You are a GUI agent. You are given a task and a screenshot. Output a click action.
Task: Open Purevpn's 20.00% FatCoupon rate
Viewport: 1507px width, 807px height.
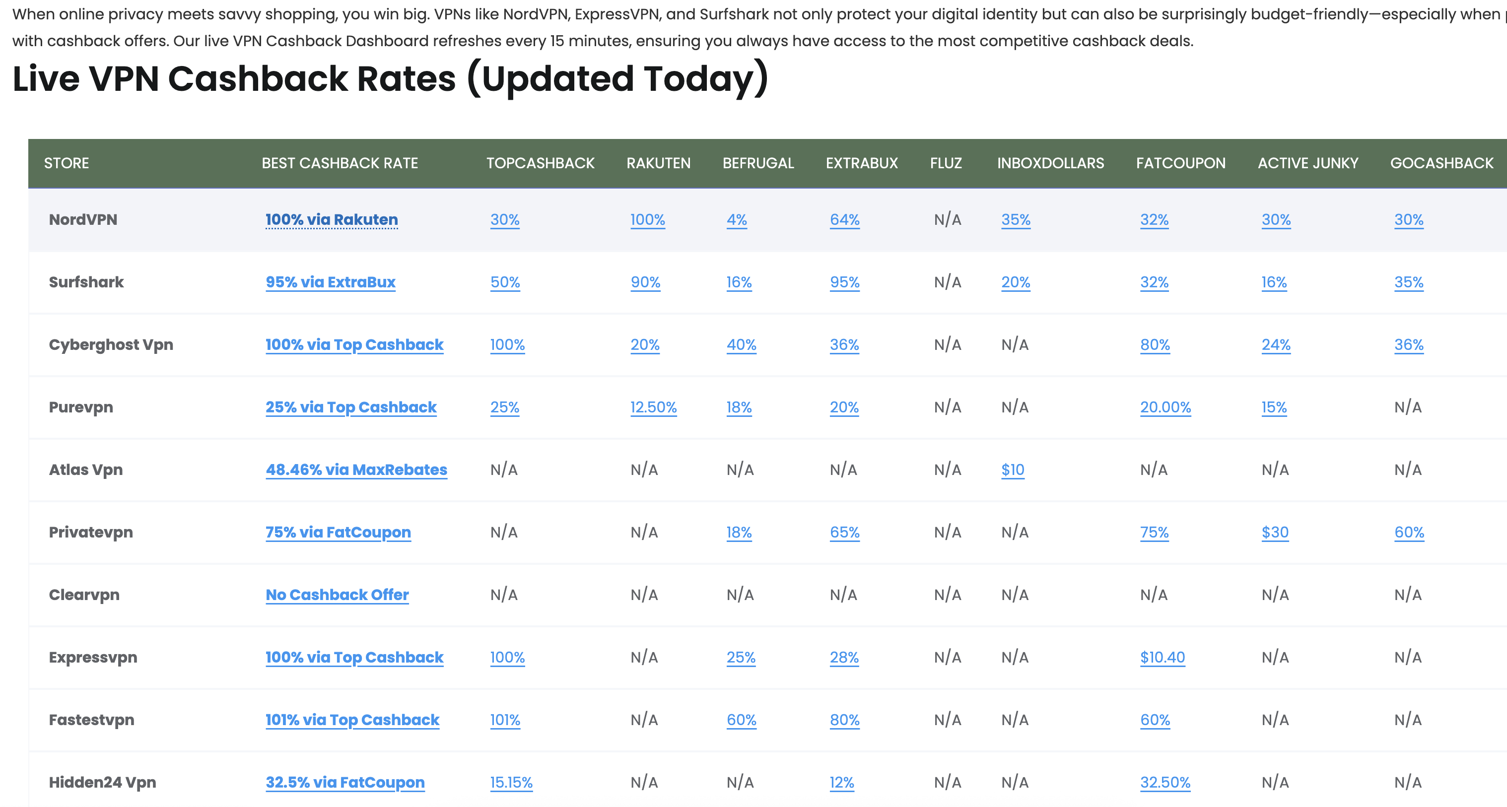coord(1165,407)
